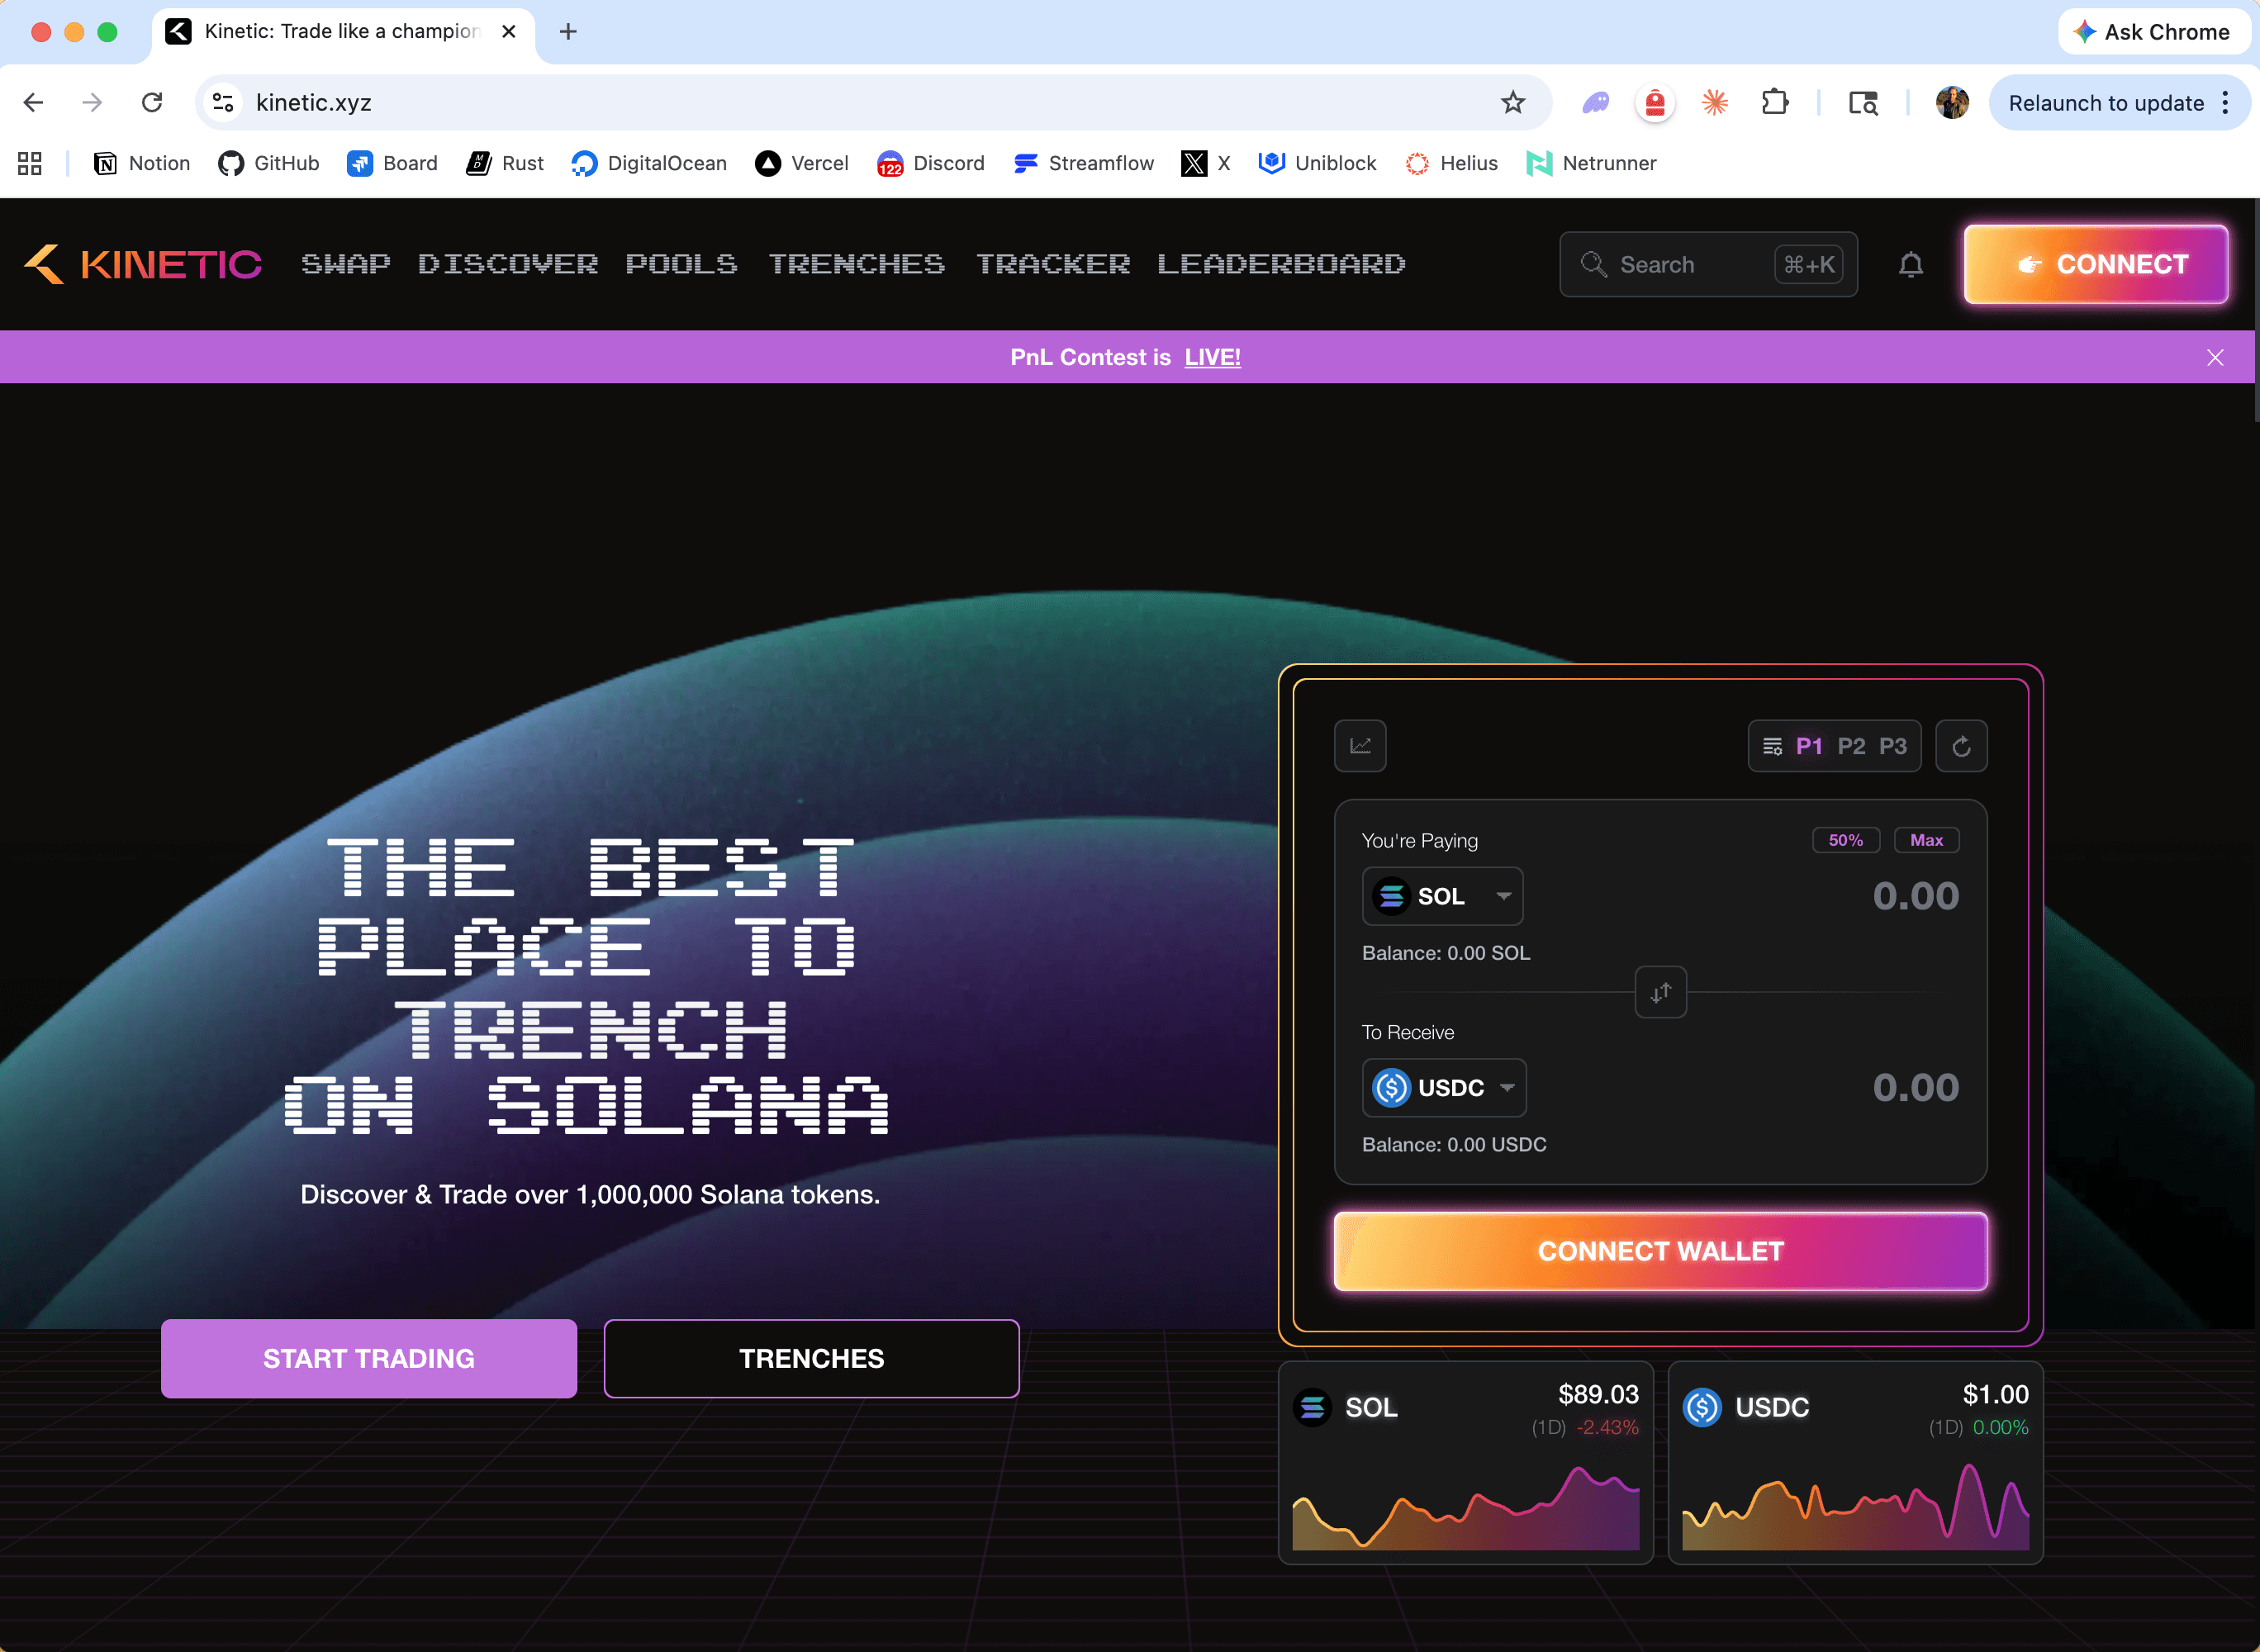The width and height of the screenshot is (2260, 1652).
Task: Open the LIVE! PnL contest link
Action: [x=1212, y=357]
